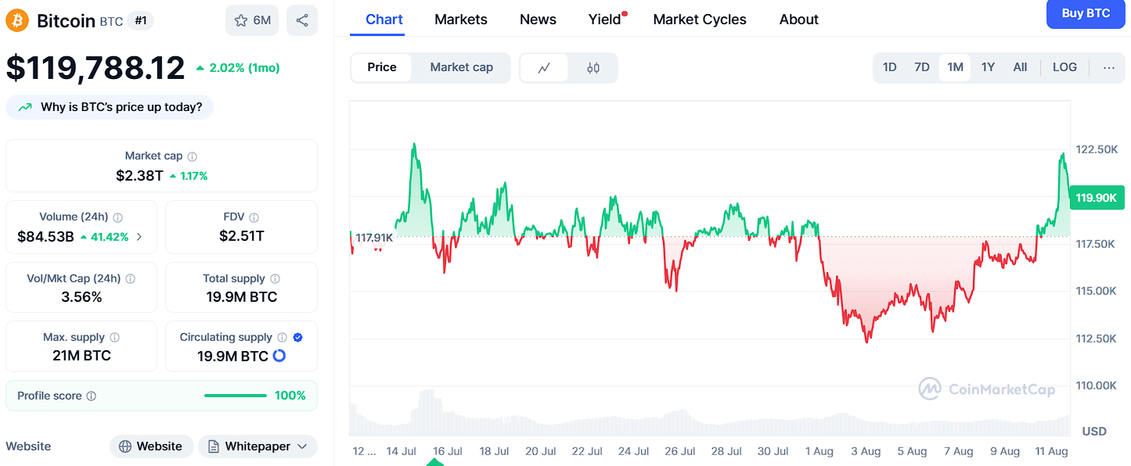Screen dimensions: 1131x466
Task: Expand Volume (24h) details chevron
Action: pos(139,237)
